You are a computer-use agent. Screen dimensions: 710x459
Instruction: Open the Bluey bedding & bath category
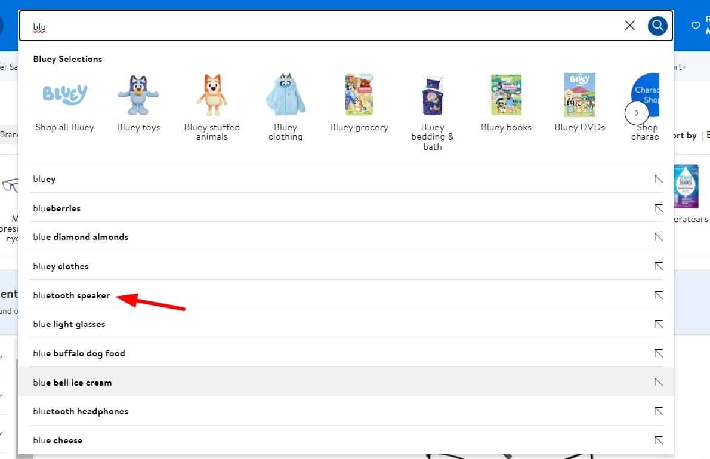432,94
